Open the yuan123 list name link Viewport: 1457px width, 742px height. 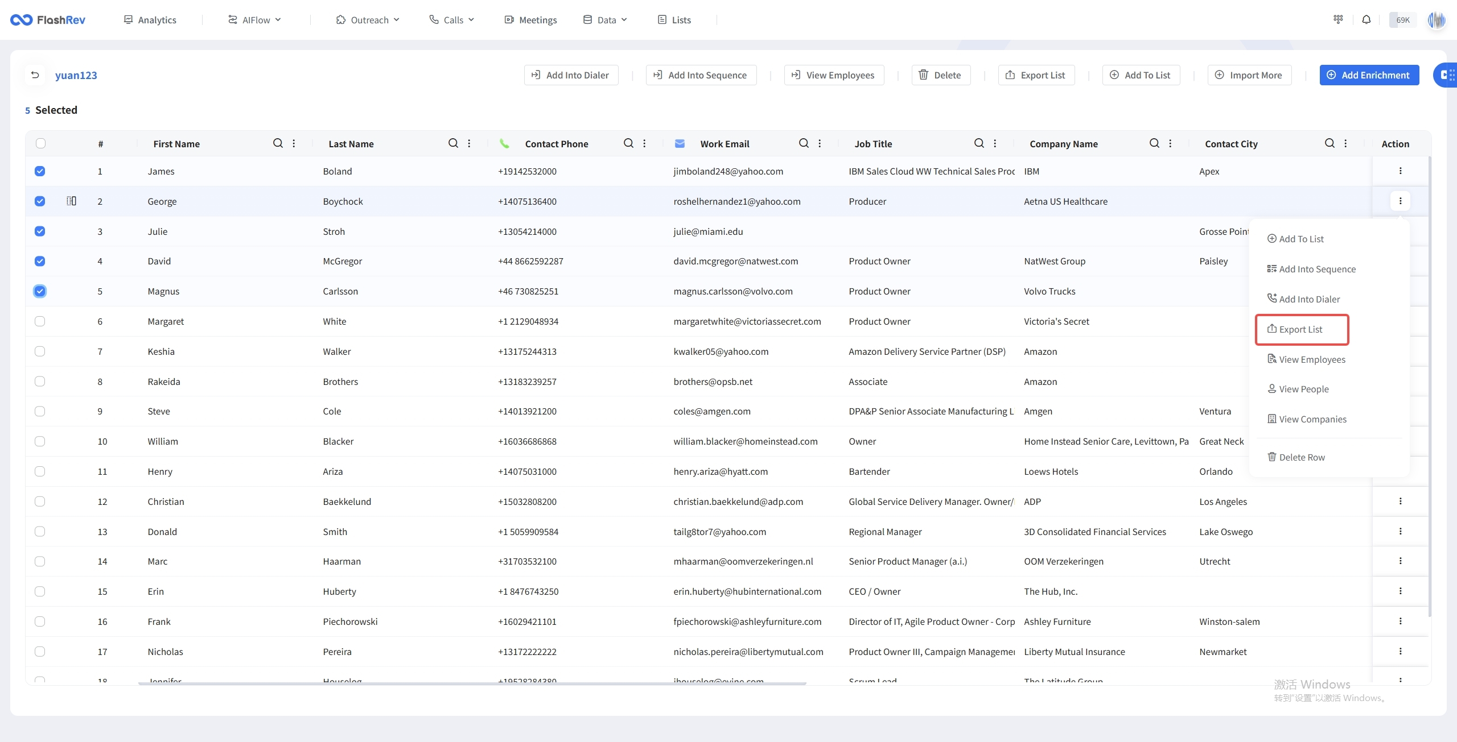(x=76, y=75)
